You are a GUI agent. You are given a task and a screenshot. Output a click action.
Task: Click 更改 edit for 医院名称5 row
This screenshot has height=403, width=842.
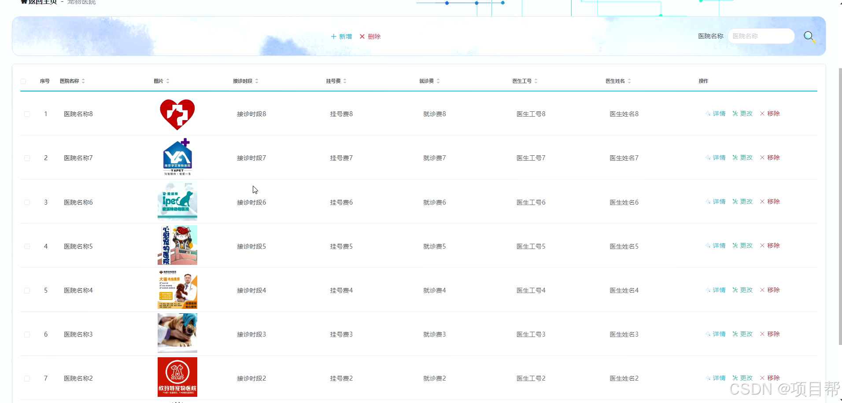(742, 245)
